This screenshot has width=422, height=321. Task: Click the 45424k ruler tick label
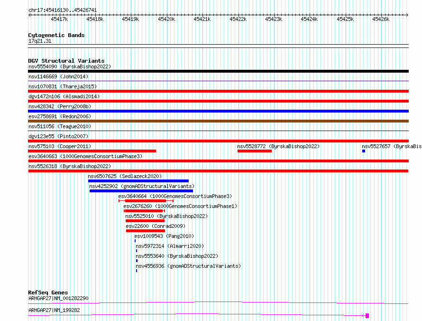309,19
